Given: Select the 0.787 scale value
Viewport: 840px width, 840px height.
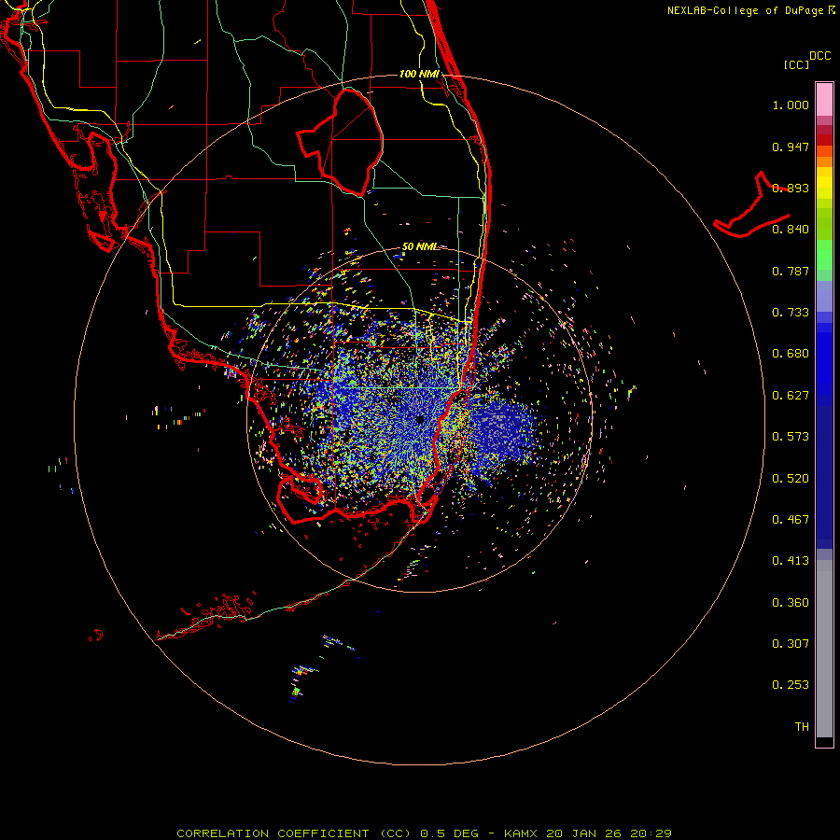Looking at the screenshot, I should coord(791,271).
